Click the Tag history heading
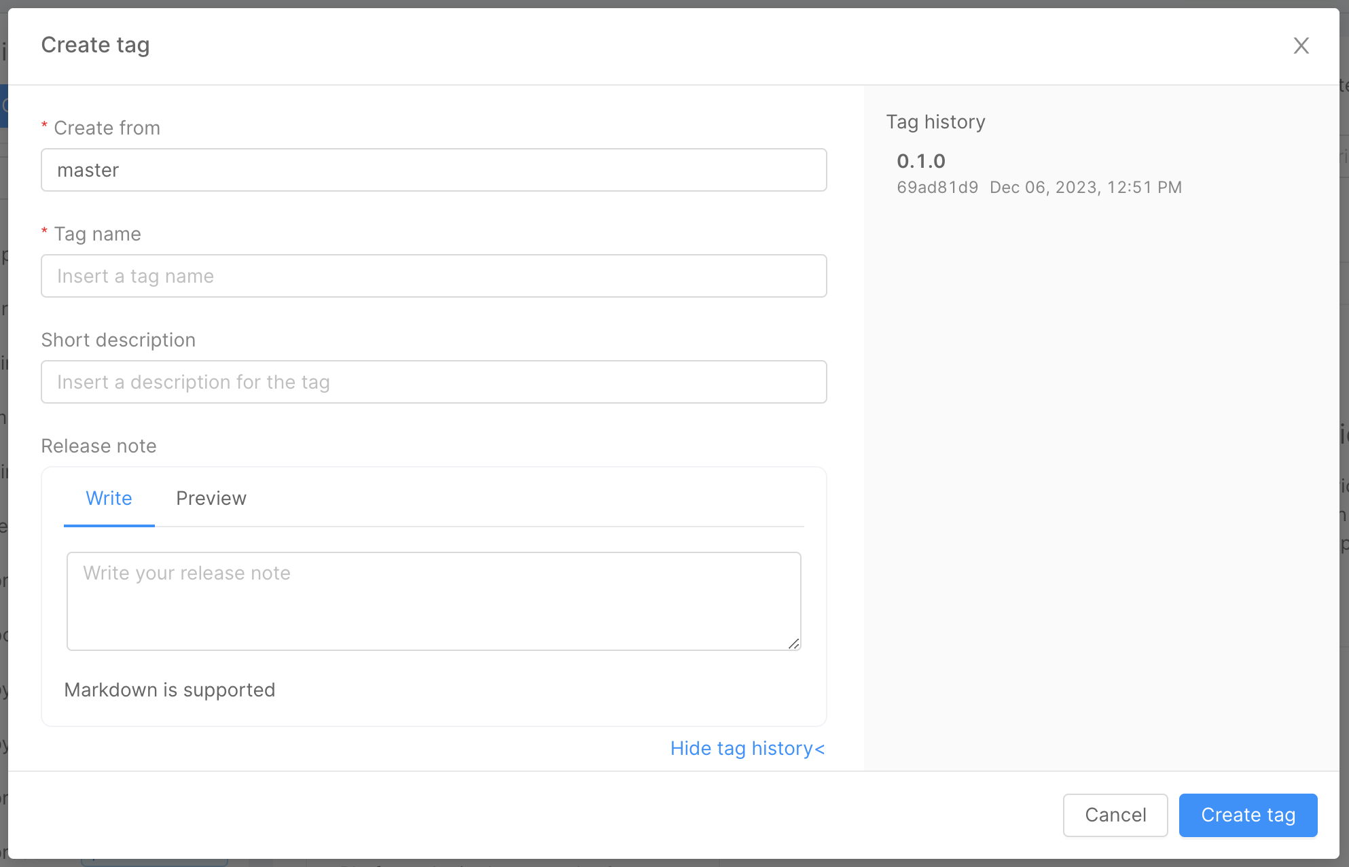 click(935, 122)
